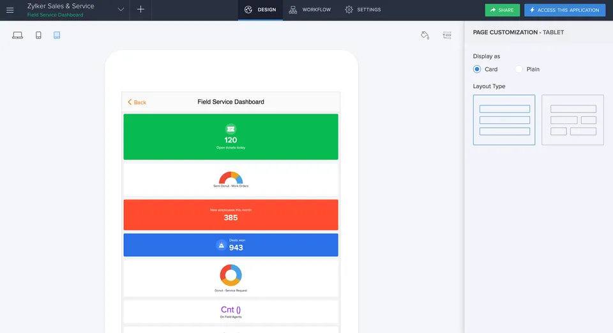This screenshot has width=613, height=333.
Task: Expand the Zylker Sales & Service dropdown
Action: 121,10
